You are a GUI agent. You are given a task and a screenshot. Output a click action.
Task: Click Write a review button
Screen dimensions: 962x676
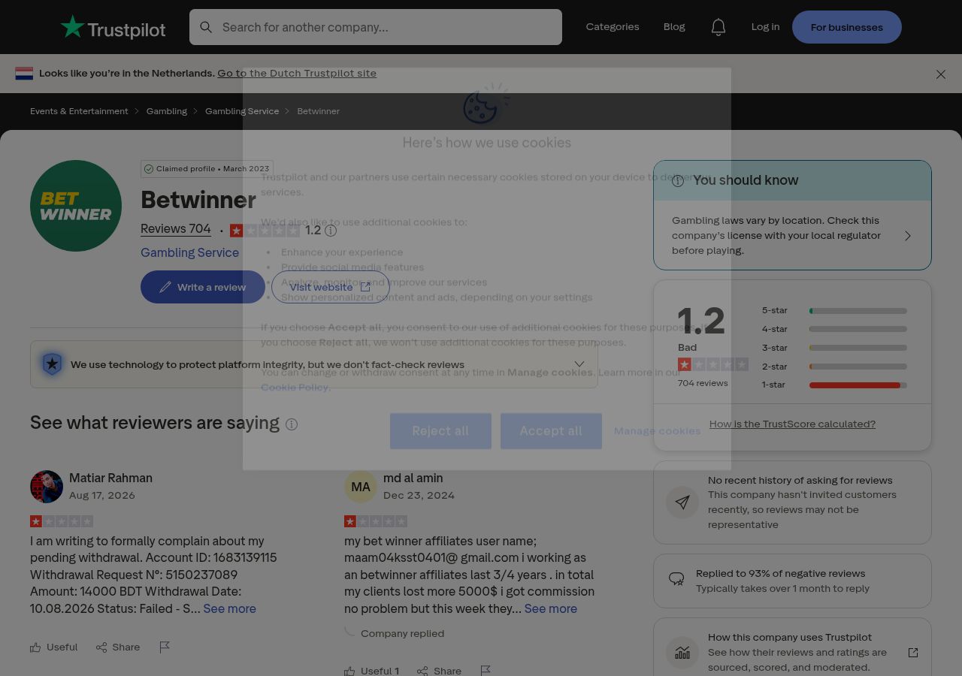click(203, 287)
